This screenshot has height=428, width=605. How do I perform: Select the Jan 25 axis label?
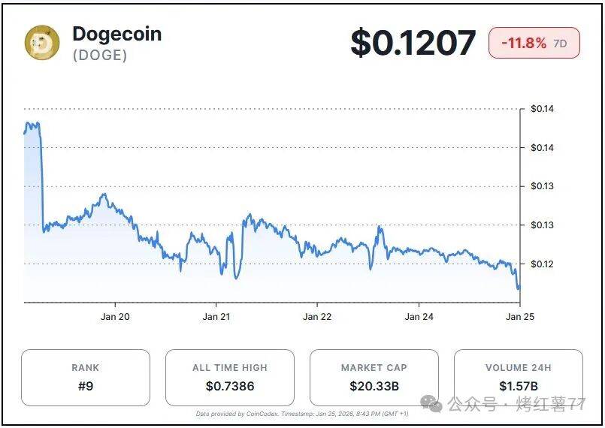(519, 317)
